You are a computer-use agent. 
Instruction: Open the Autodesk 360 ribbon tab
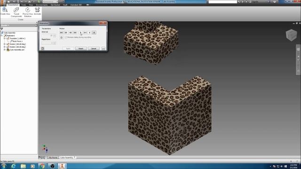[x=76, y=5]
